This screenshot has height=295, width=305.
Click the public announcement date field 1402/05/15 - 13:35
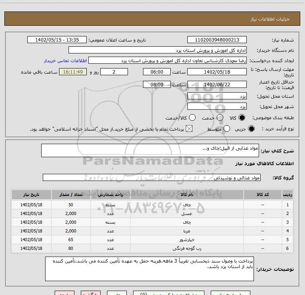point(57,40)
